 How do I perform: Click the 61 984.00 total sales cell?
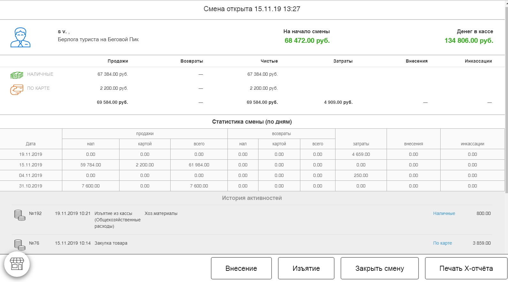199,165
